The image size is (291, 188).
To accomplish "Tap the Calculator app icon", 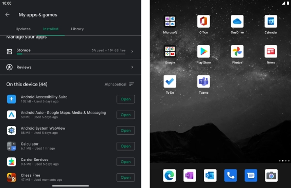I will click(x=11, y=146).
